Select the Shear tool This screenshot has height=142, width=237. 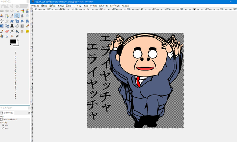click(22, 21)
